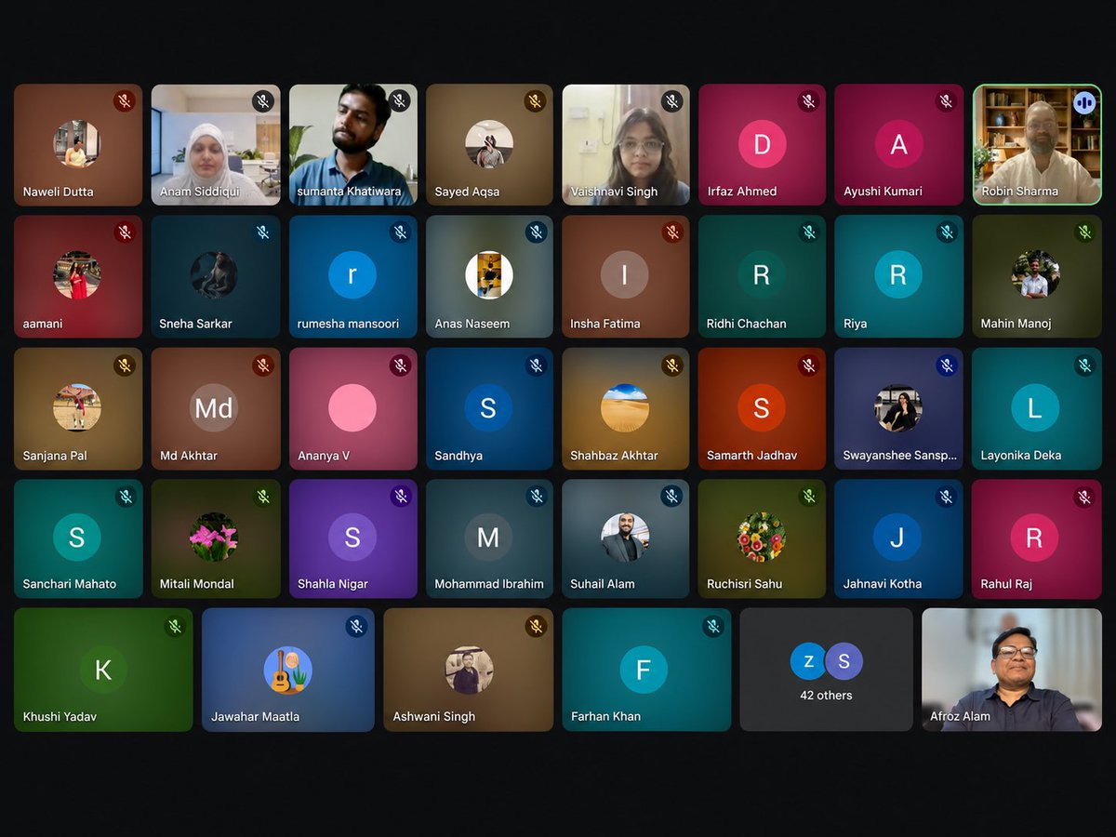Click Mahin Manoj's profile picture
Image resolution: width=1116 pixels, height=837 pixels.
[1036, 274]
